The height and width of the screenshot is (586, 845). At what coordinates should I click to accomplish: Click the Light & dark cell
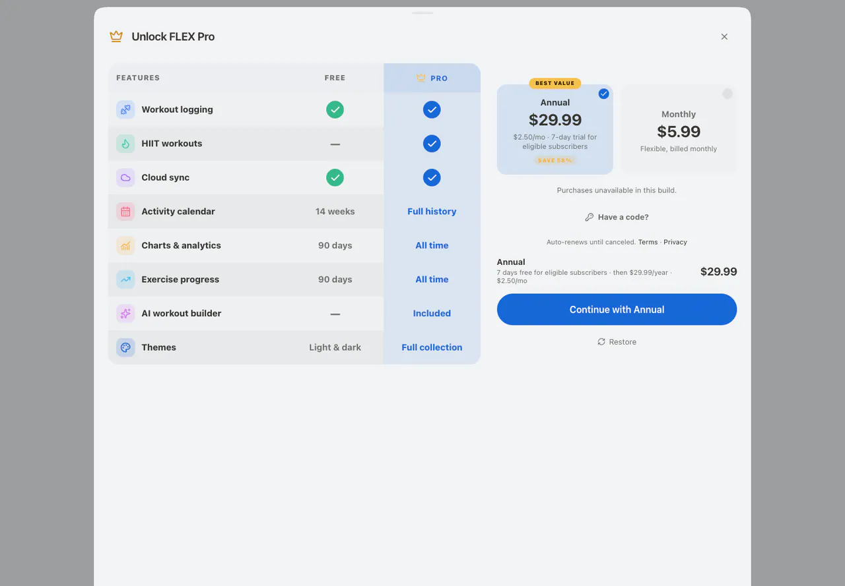click(335, 347)
